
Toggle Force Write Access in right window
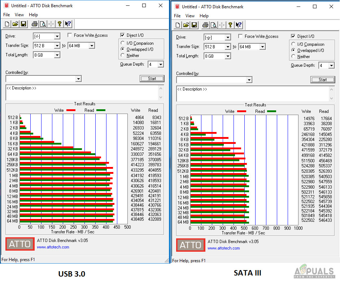pyautogui.click(x=240, y=36)
